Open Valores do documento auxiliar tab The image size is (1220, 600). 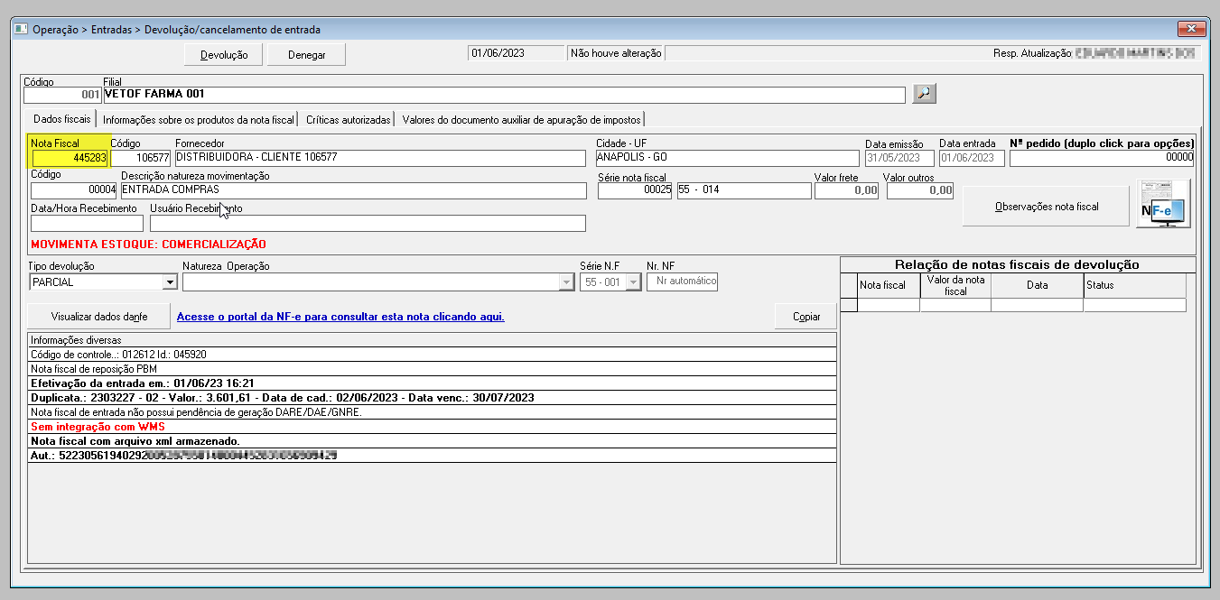point(521,119)
